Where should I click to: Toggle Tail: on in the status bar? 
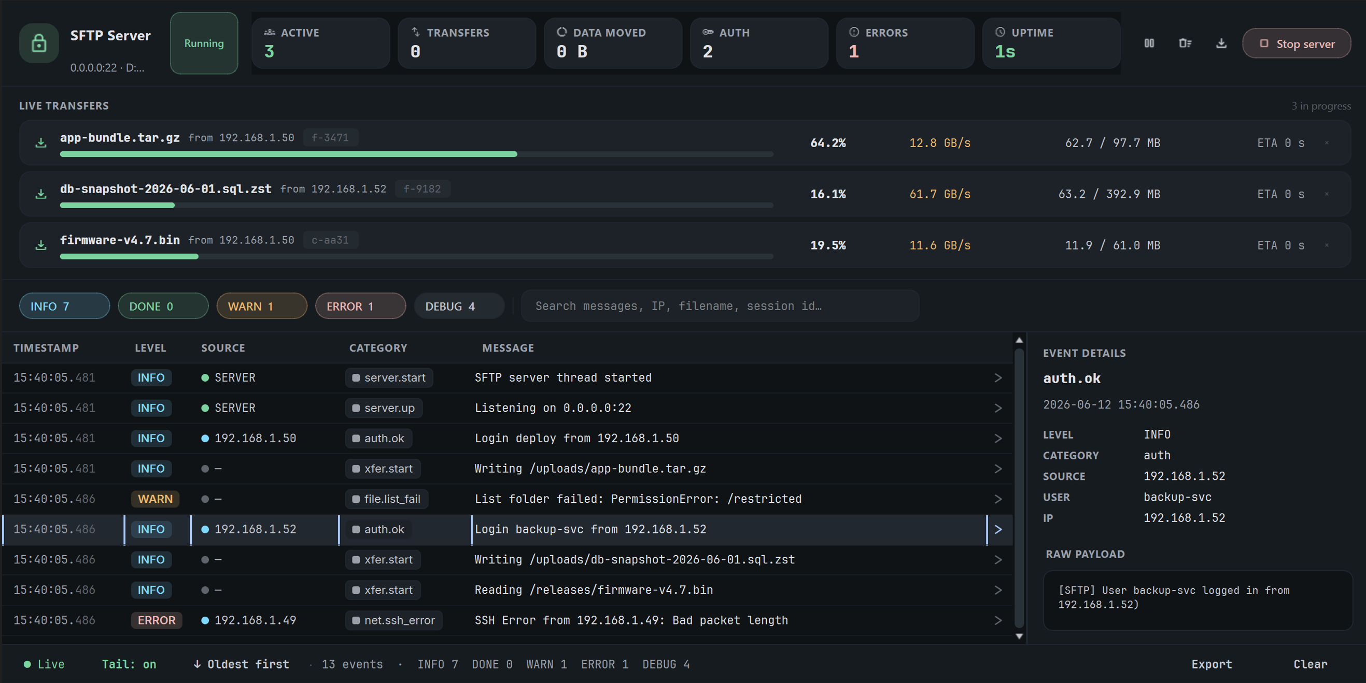(129, 664)
